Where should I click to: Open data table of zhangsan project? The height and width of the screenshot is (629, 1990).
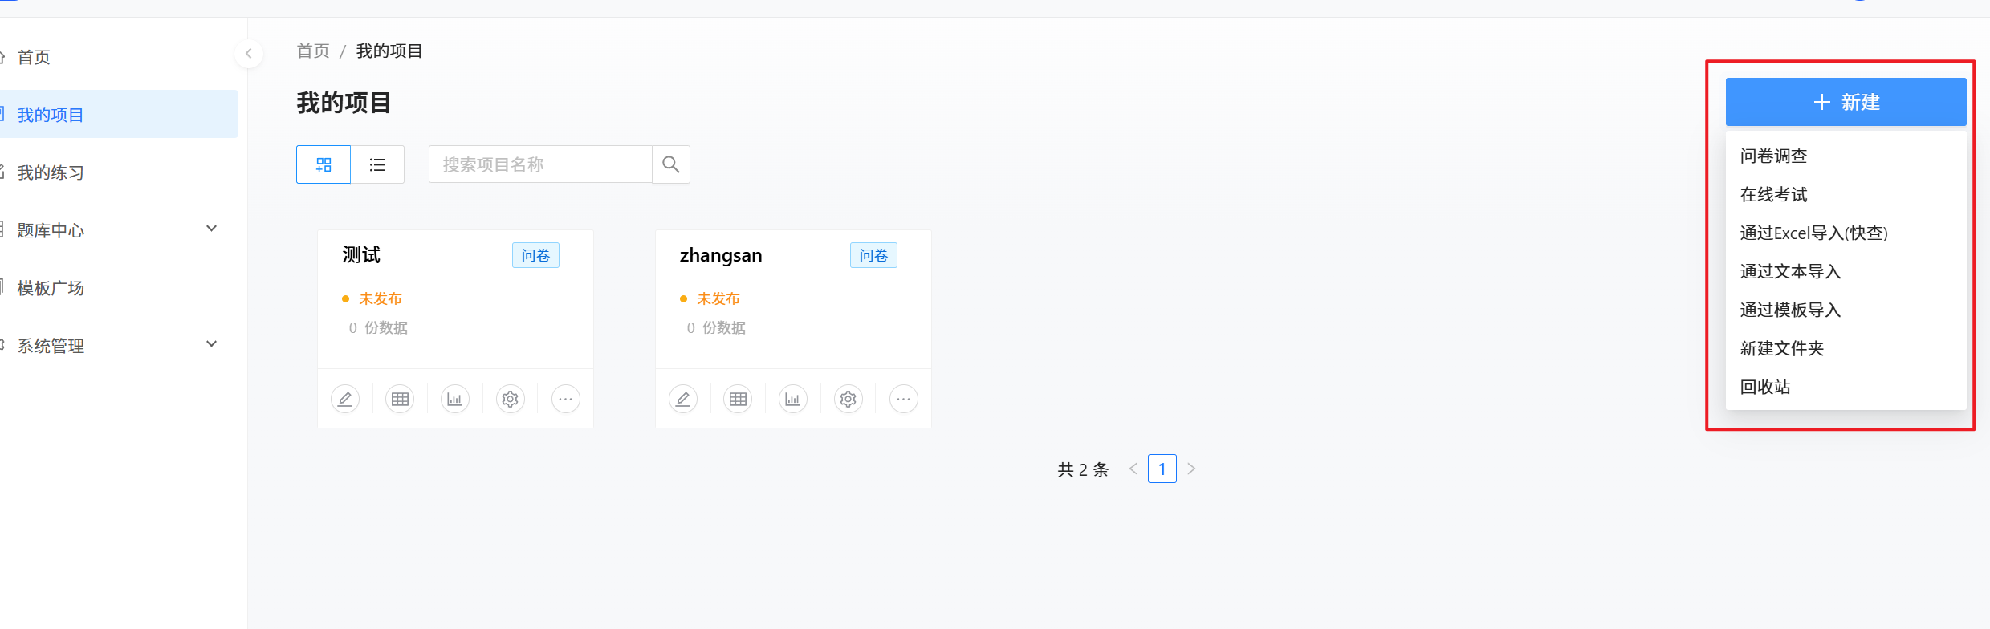click(x=738, y=399)
